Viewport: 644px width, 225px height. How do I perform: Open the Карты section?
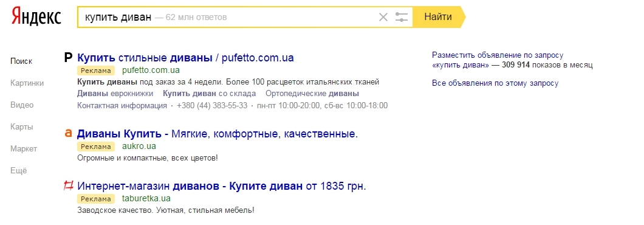22,126
